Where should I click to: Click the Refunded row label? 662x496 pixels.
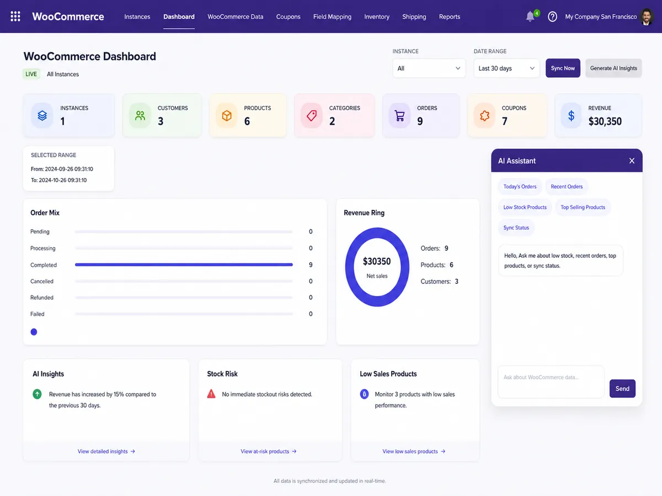42,298
